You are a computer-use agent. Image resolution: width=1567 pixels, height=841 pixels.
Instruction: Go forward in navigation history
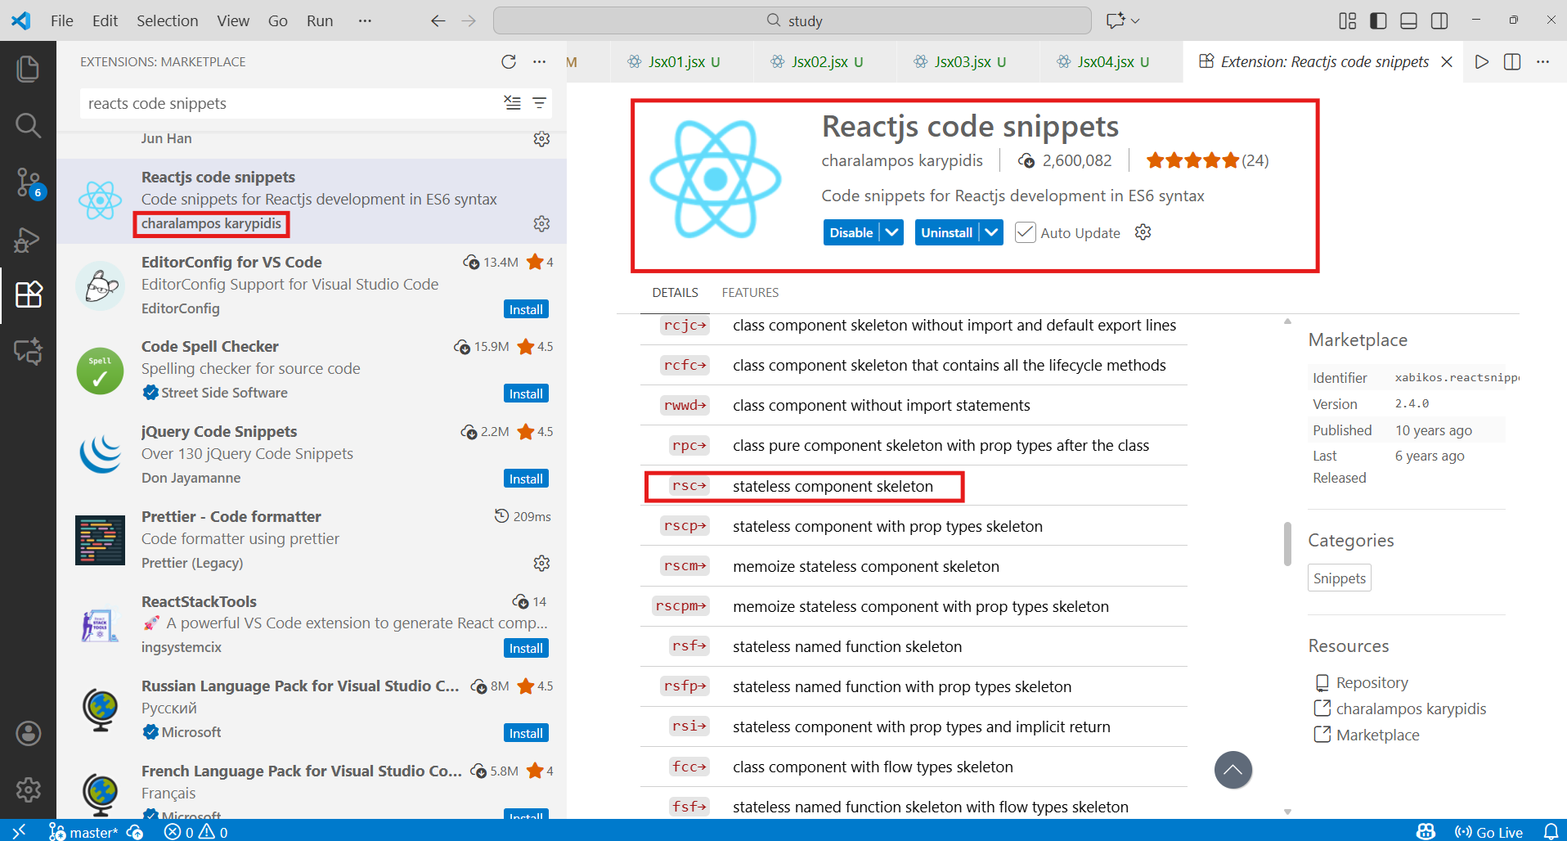pos(469,20)
